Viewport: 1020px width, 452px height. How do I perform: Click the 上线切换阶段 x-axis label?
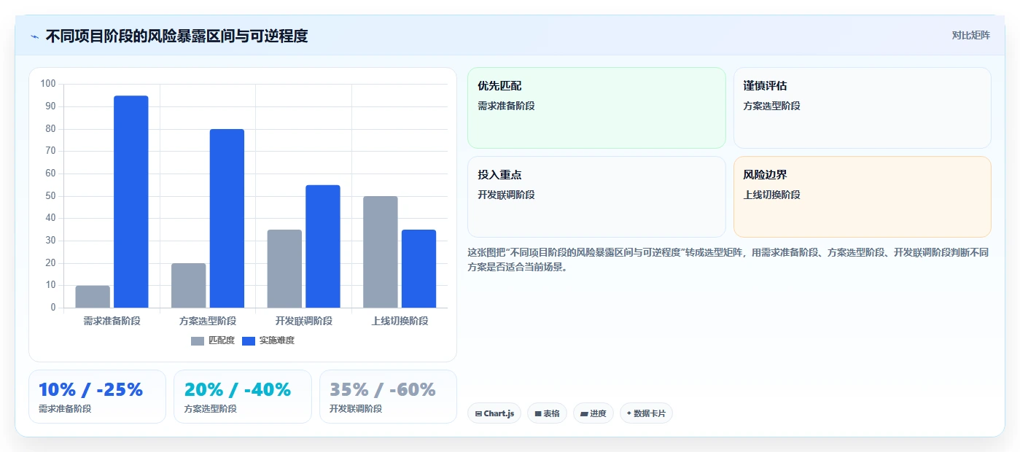(x=400, y=321)
